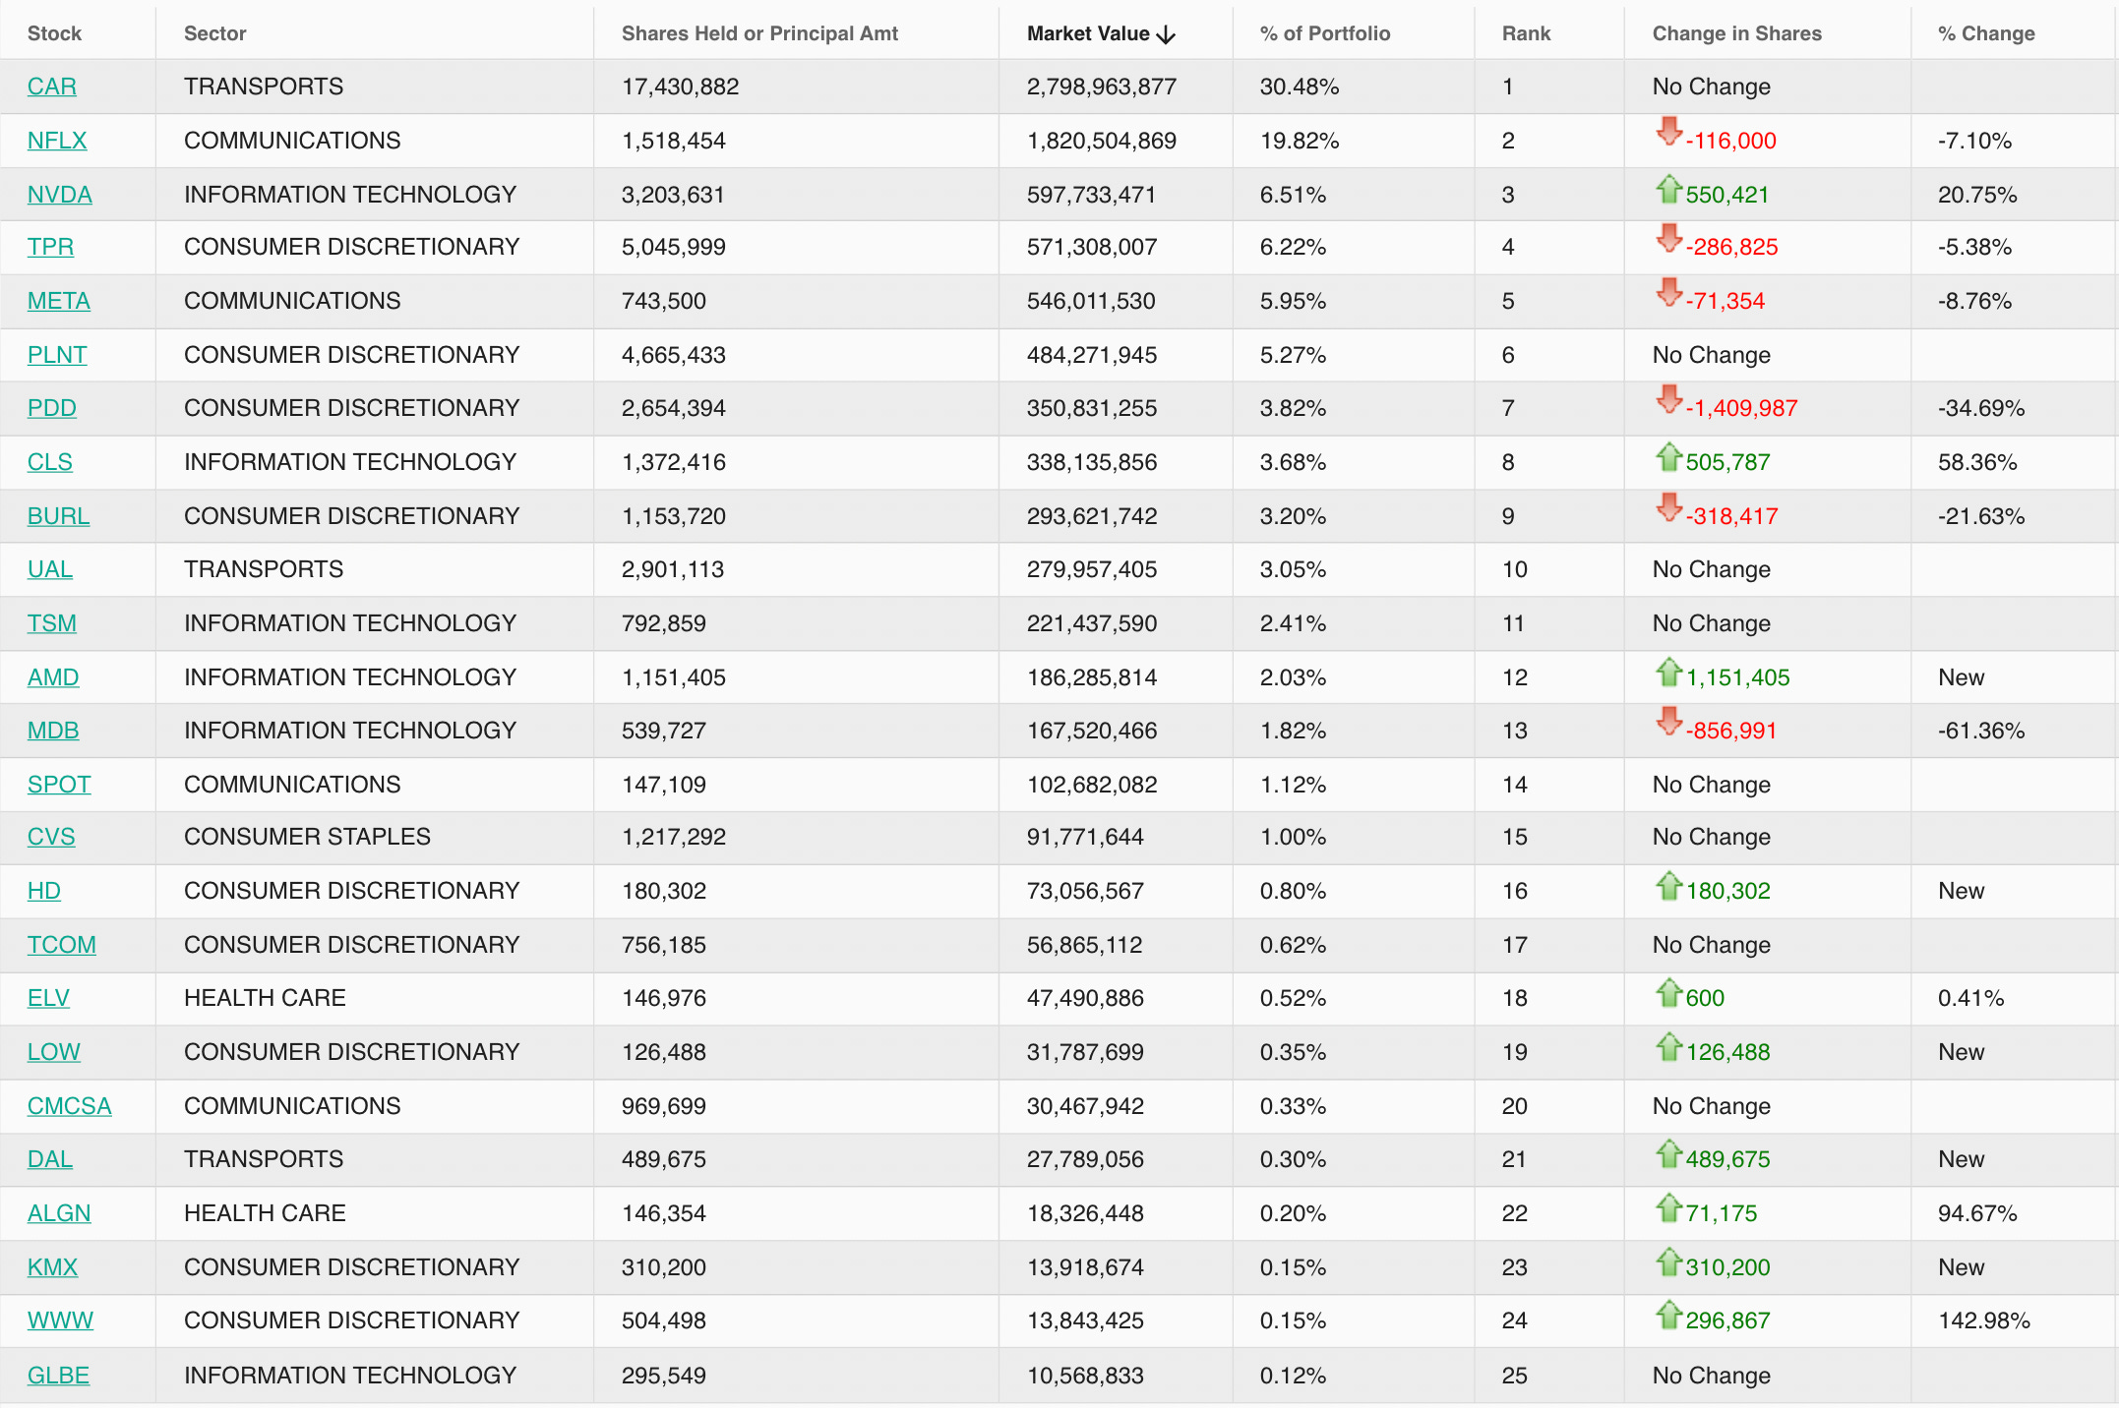
Task: Click the green up arrow in CLS row
Action: 1668,456
